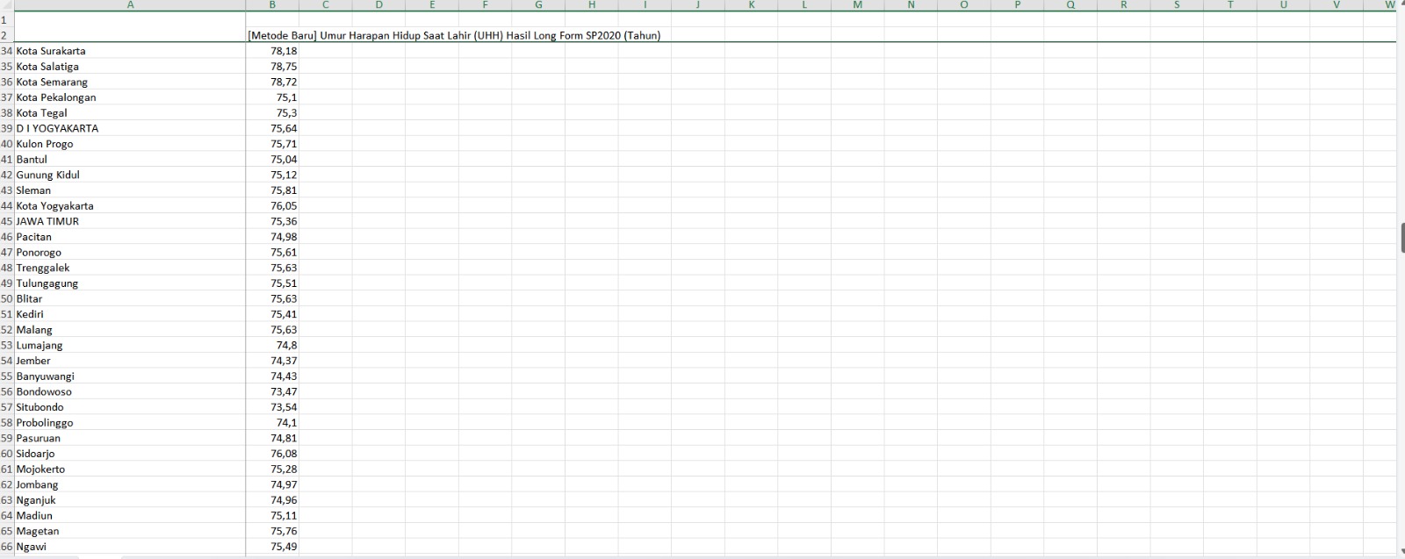Select the Ngawi value 75,49

click(272, 547)
